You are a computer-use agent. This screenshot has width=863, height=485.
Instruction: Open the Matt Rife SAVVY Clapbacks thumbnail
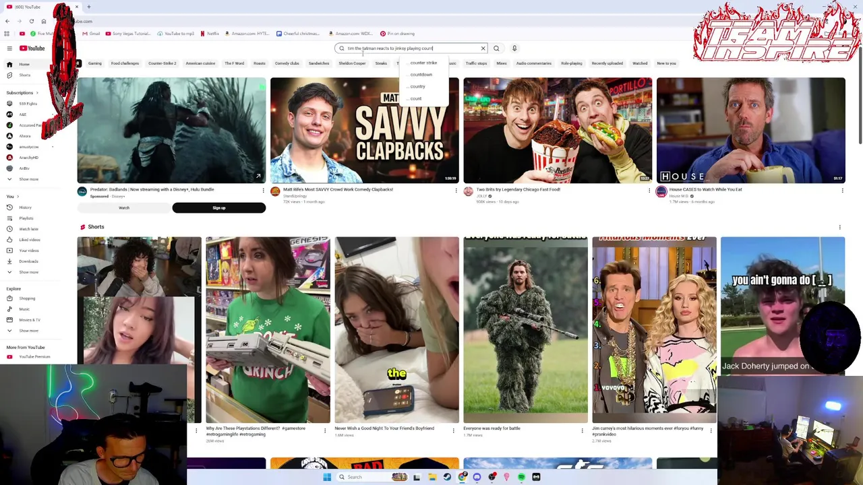coord(364,130)
